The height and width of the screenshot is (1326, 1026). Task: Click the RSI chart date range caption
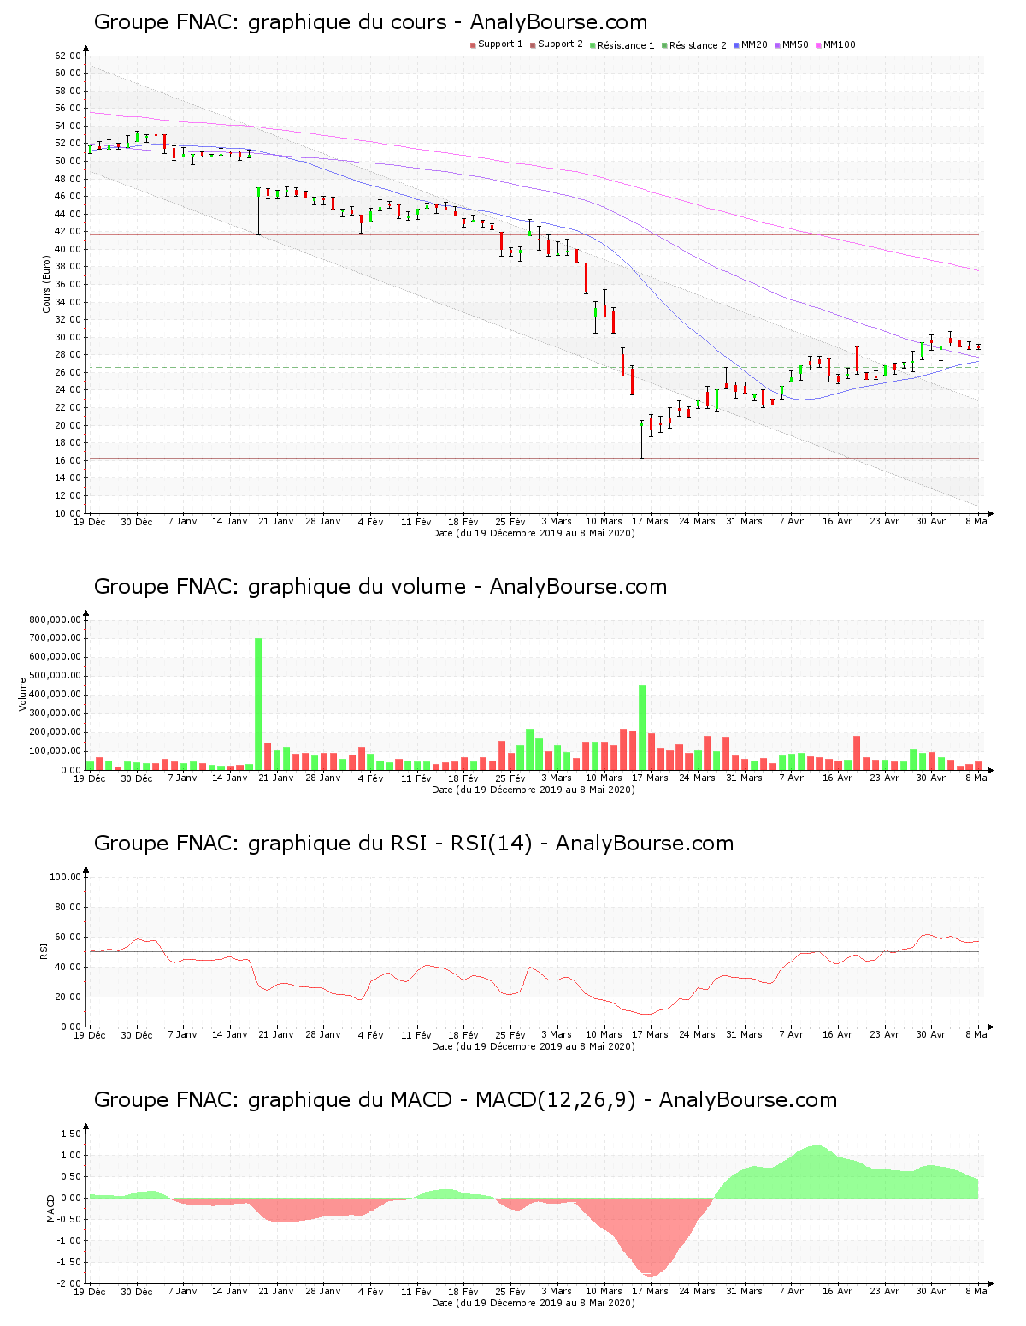click(x=534, y=1046)
